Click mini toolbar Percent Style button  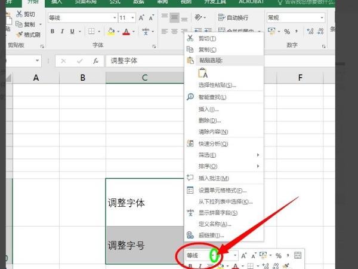point(278,255)
